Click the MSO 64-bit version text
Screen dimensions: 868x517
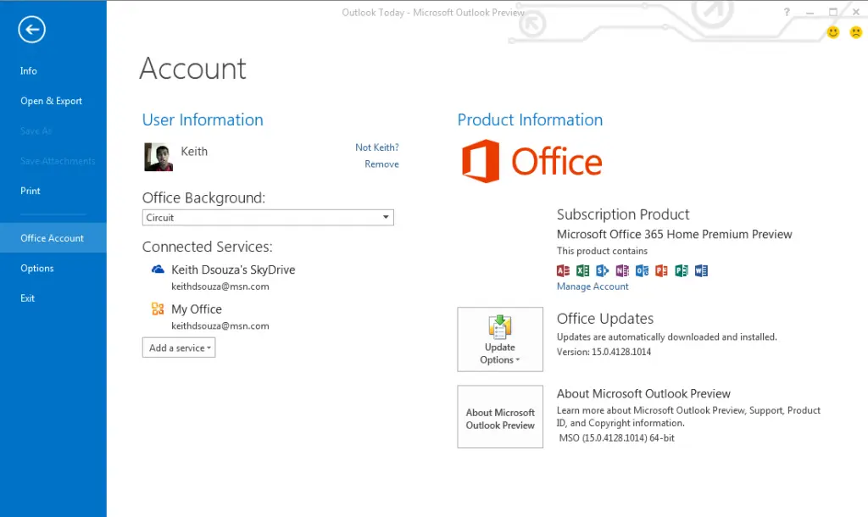(x=617, y=438)
